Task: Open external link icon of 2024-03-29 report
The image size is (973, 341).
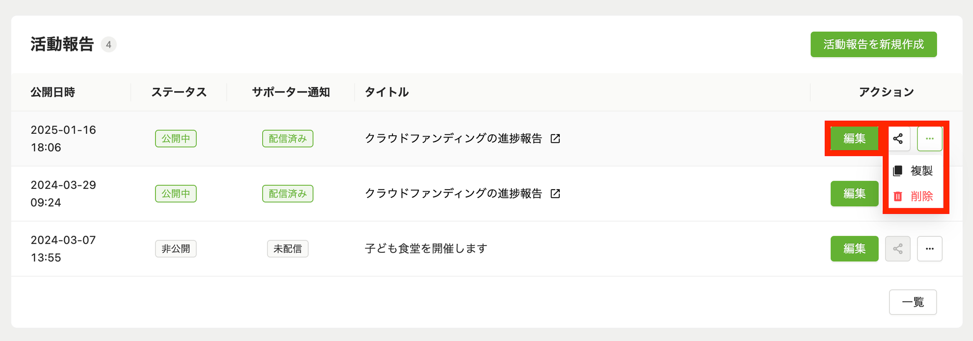Action: pyautogui.click(x=555, y=194)
